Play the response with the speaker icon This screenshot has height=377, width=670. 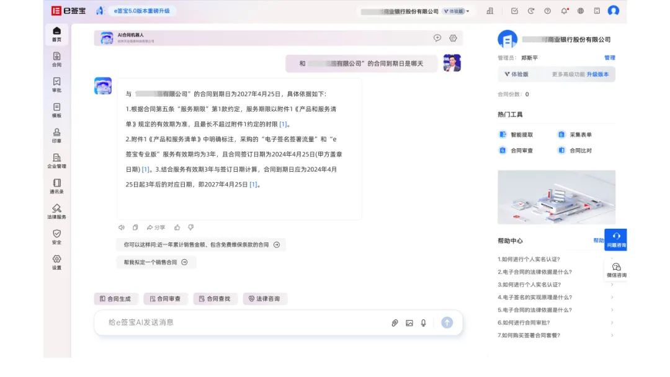pyautogui.click(x=122, y=228)
